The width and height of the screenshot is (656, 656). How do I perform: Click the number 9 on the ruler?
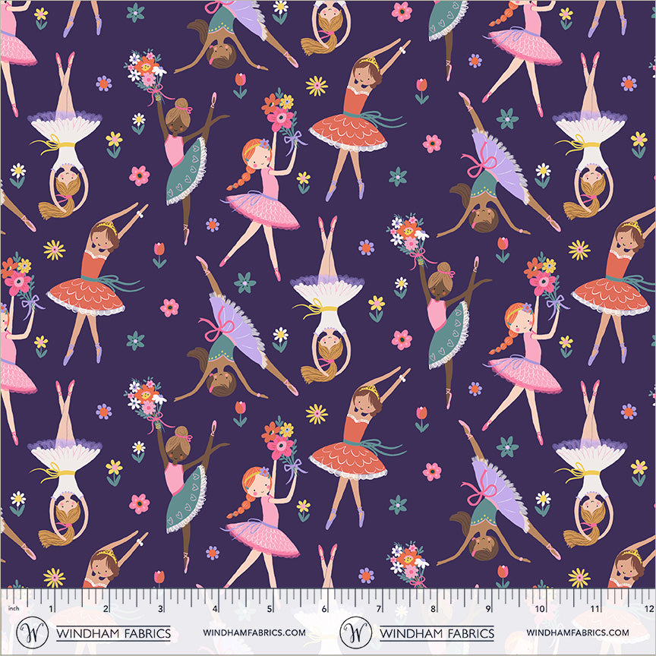point(487,610)
